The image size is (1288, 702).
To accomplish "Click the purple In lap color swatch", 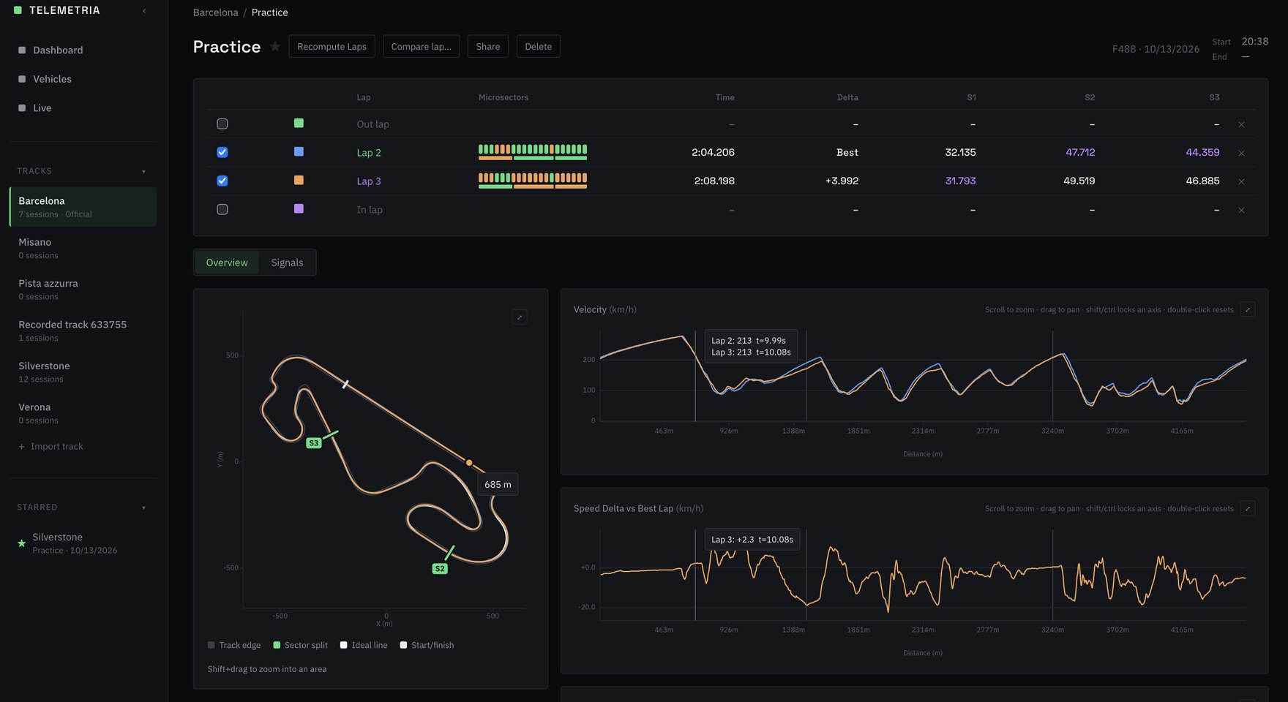I will click(299, 208).
